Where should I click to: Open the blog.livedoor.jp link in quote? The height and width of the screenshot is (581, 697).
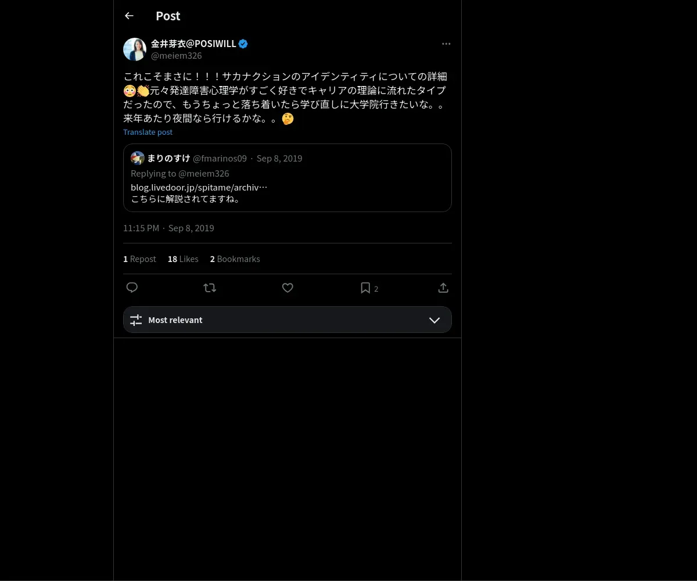[199, 187]
